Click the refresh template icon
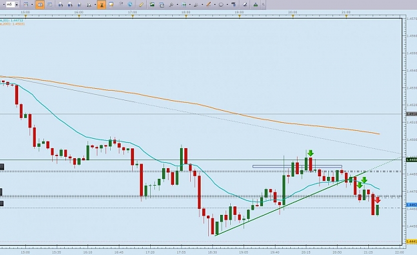 pos(161,5)
